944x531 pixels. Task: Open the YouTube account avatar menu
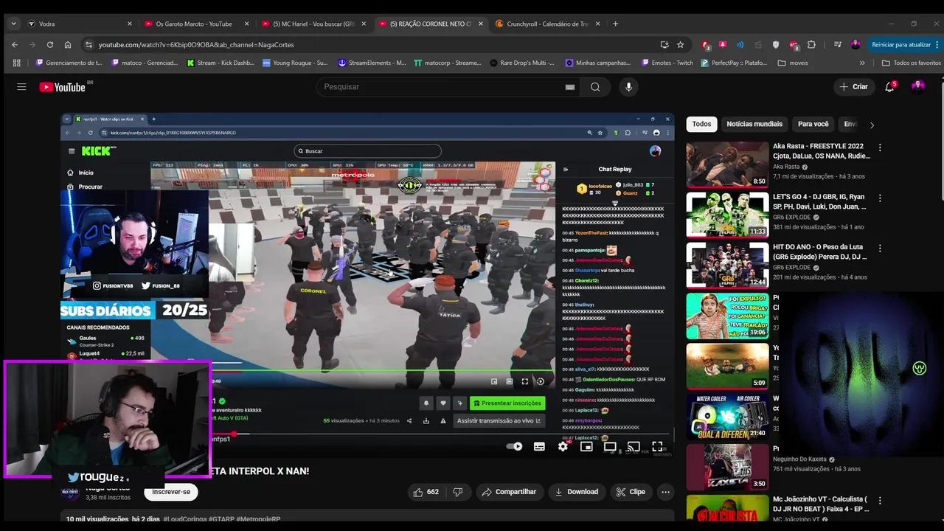pos(918,87)
